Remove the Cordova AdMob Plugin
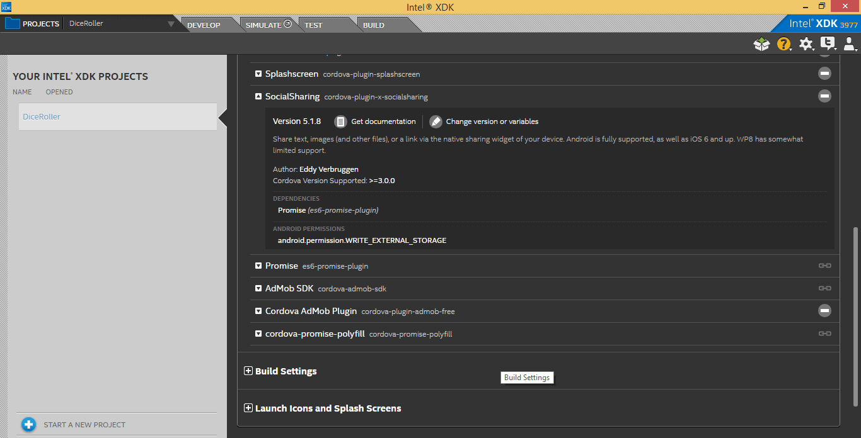This screenshot has width=861, height=438. pyautogui.click(x=824, y=311)
